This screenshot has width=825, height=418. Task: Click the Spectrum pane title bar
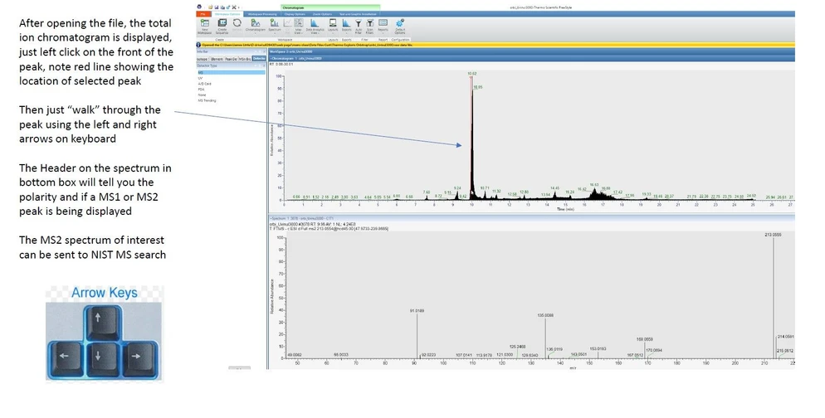click(531, 217)
